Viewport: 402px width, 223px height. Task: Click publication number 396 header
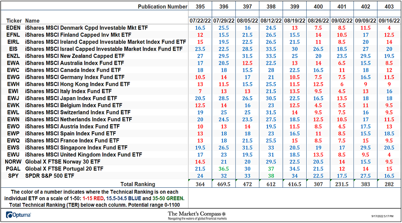(224, 7)
